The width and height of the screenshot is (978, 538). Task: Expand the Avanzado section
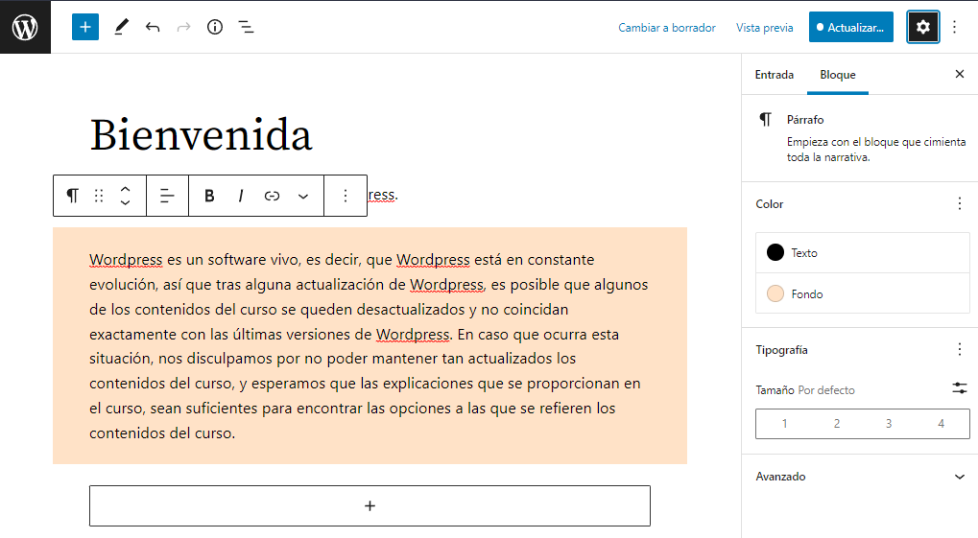(860, 477)
